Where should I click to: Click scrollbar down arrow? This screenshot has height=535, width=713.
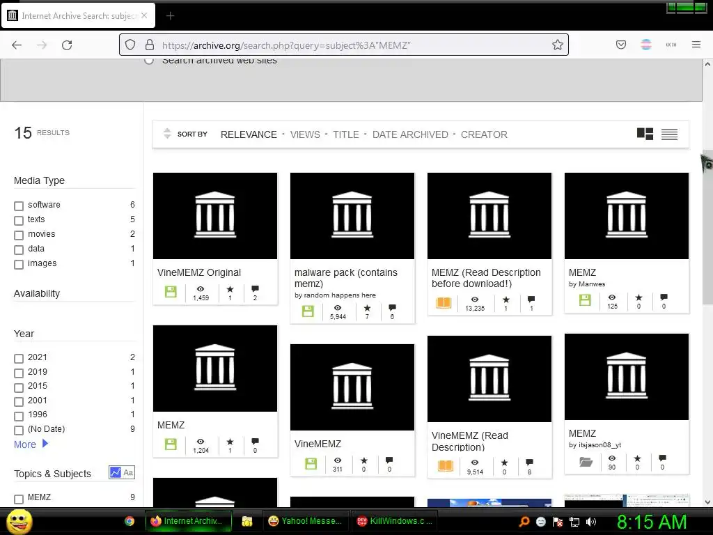pyautogui.click(x=707, y=502)
